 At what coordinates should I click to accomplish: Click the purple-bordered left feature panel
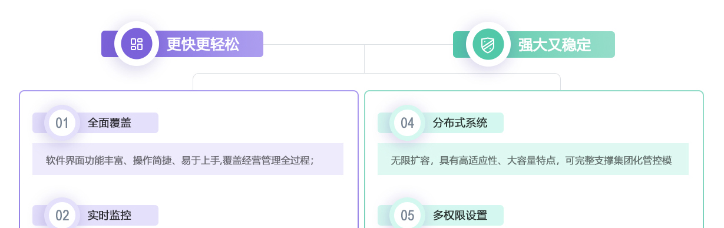(x=189, y=159)
